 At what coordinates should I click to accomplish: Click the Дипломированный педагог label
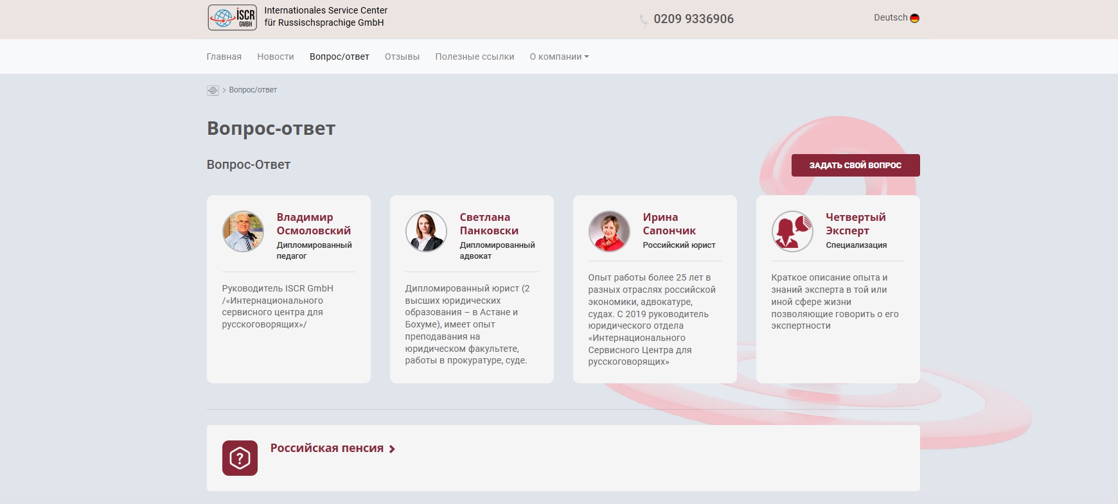pyautogui.click(x=314, y=250)
